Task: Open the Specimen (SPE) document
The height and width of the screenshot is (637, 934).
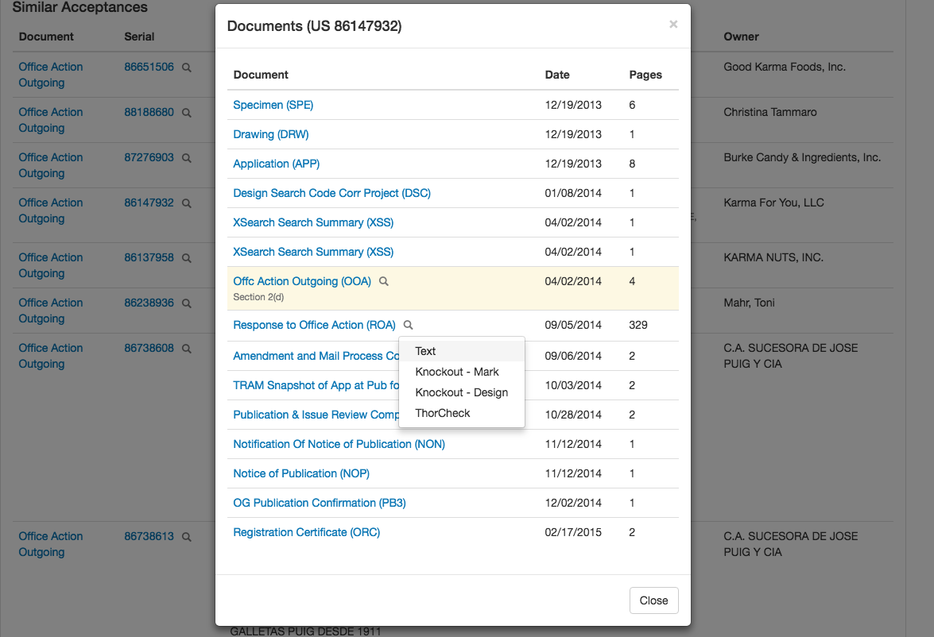Action: pyautogui.click(x=273, y=105)
